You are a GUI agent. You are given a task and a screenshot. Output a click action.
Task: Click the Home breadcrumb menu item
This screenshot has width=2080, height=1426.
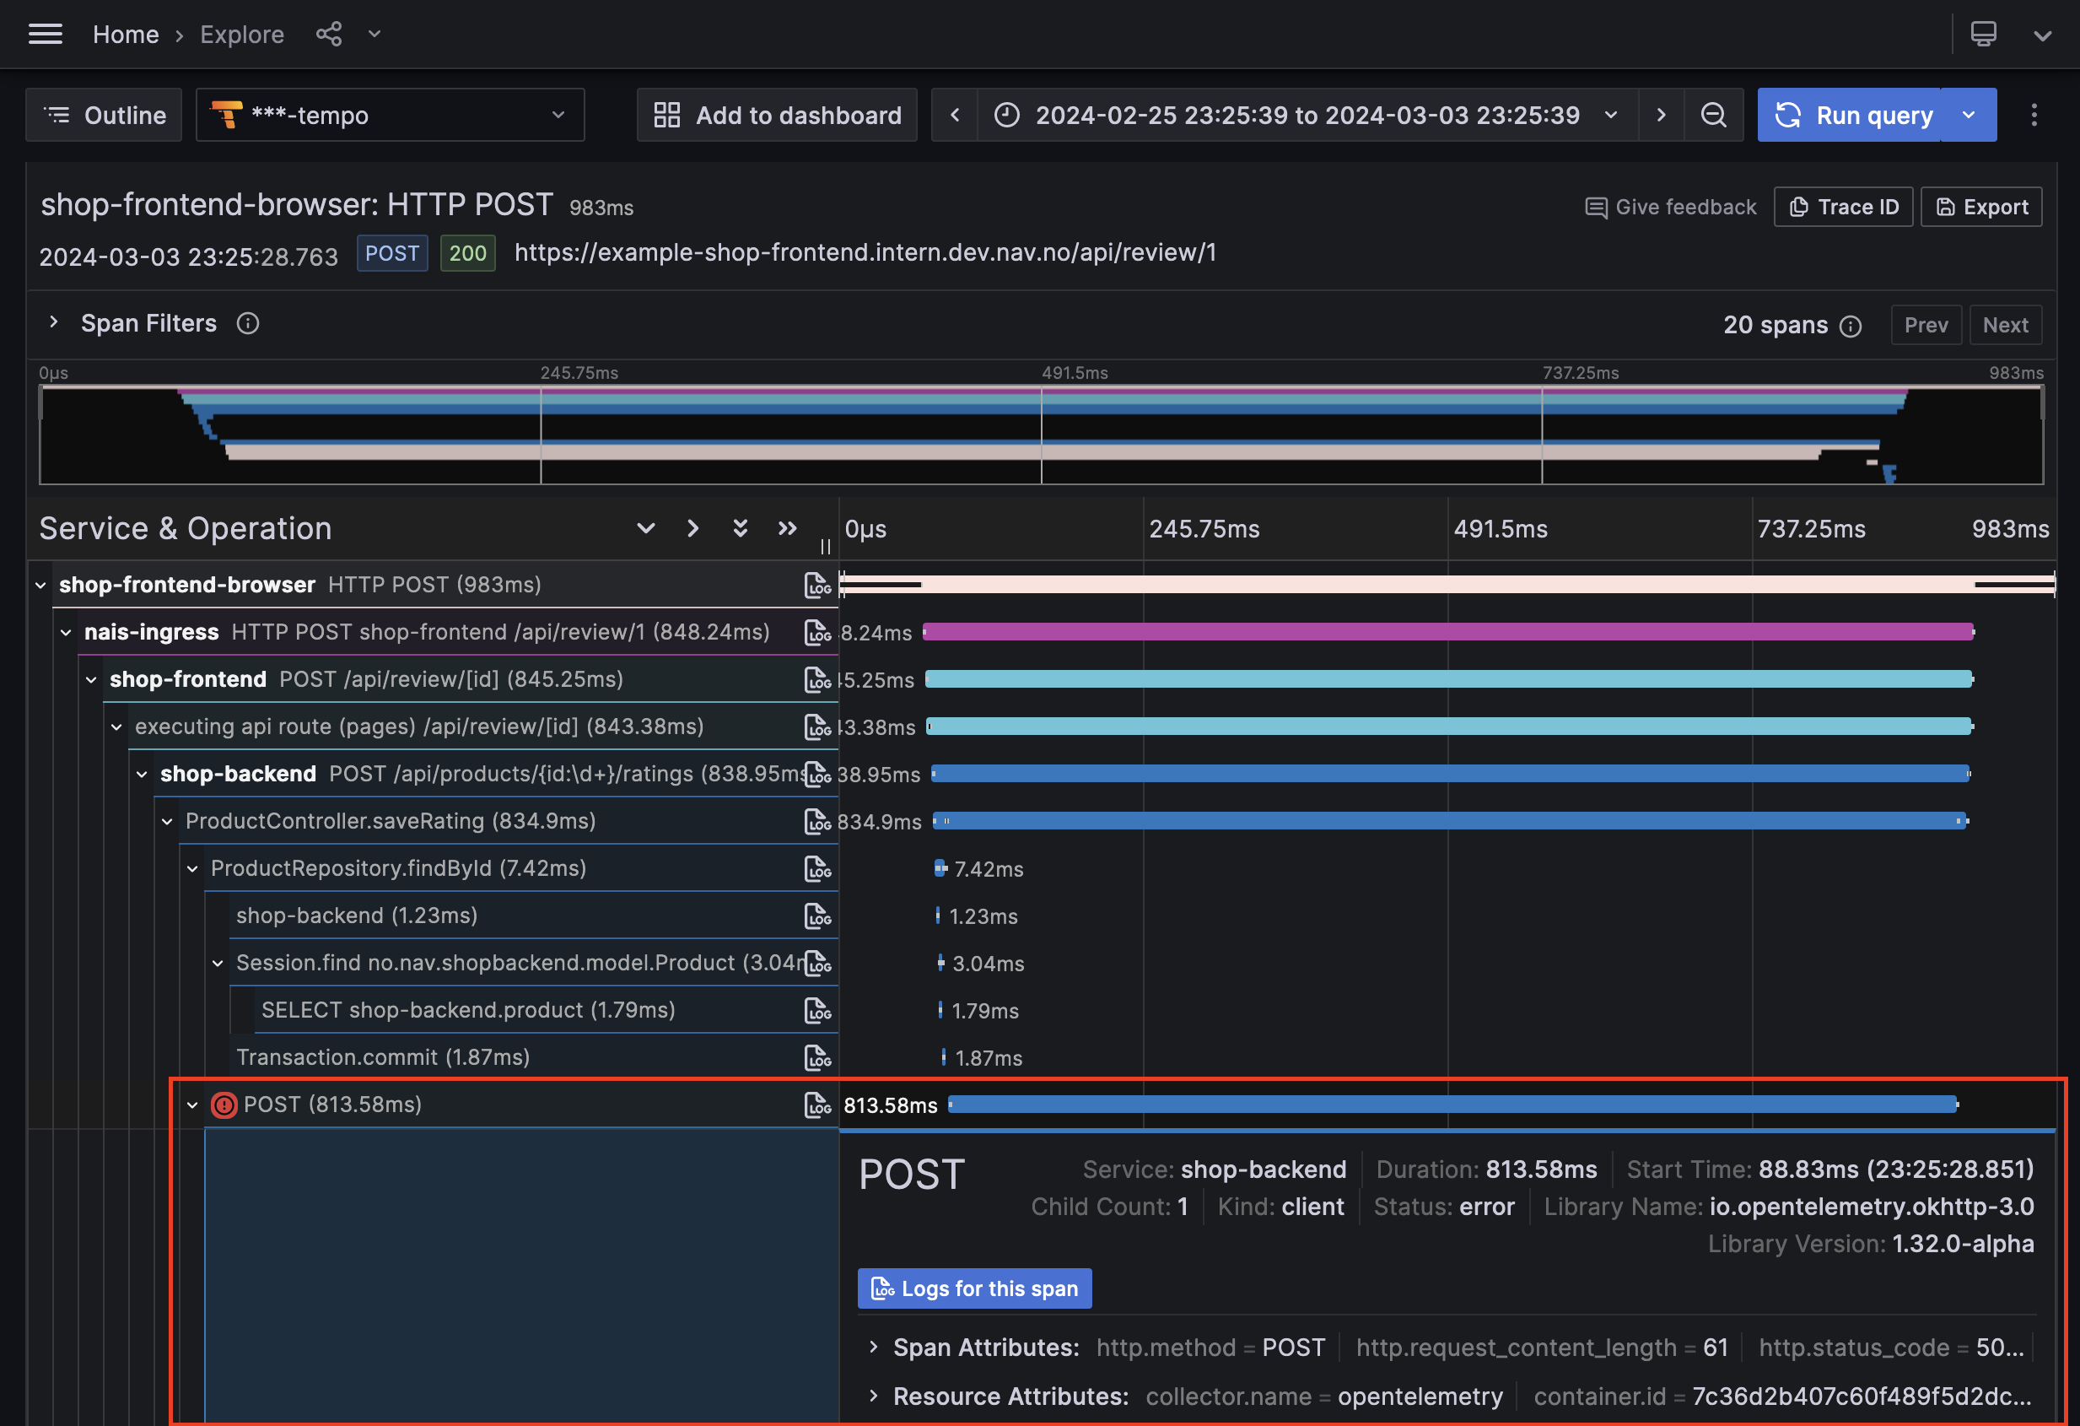pyautogui.click(x=126, y=34)
